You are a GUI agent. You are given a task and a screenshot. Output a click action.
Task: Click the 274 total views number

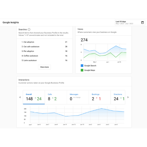84,40
